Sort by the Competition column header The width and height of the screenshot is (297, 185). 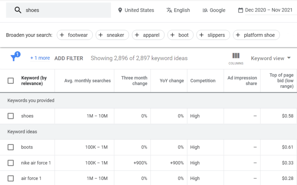click(203, 81)
